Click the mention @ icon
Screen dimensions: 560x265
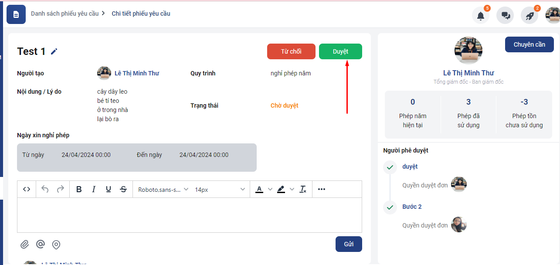pyautogui.click(x=41, y=244)
